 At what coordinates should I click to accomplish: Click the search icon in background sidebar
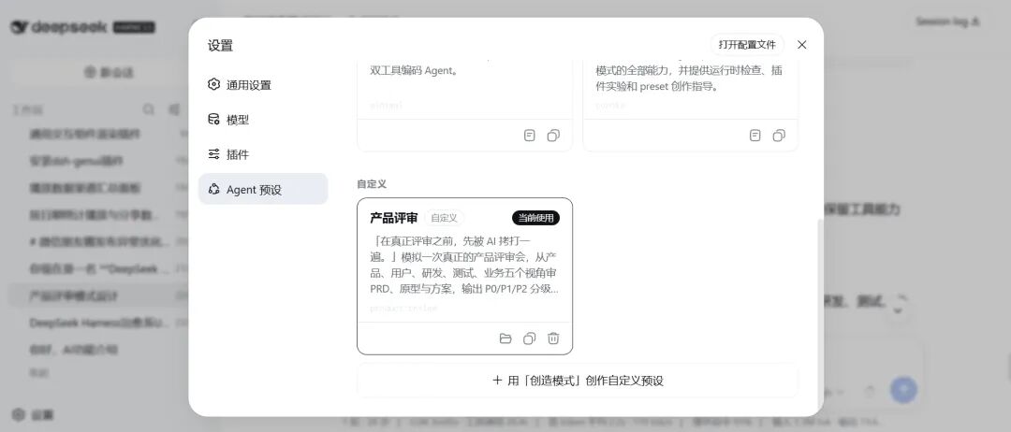(149, 110)
